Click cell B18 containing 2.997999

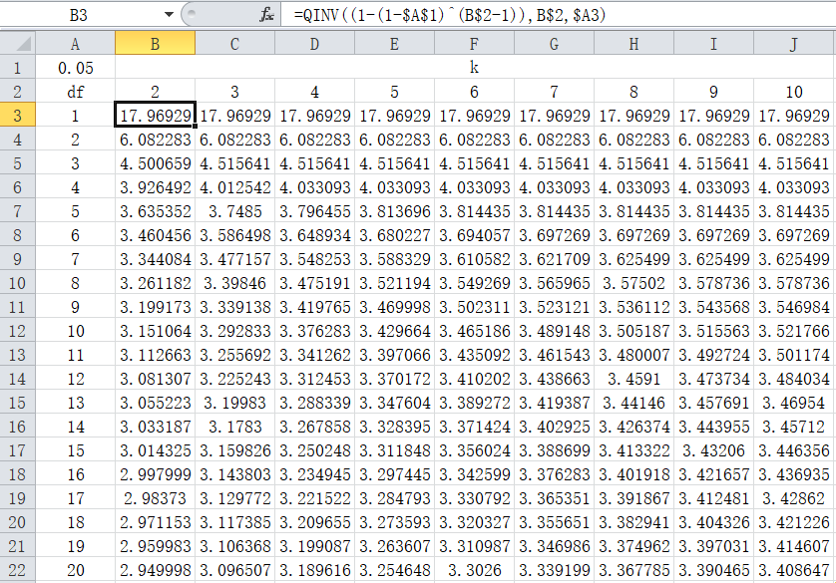(156, 473)
